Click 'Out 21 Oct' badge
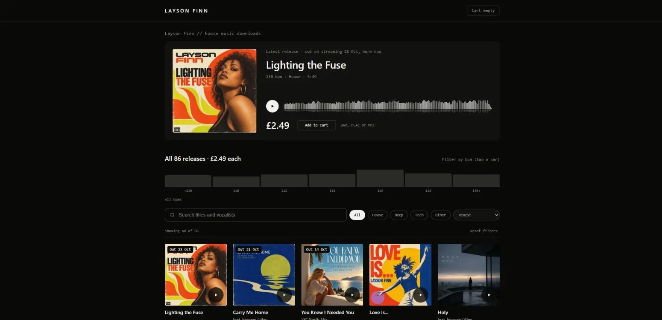662x320 pixels. [x=248, y=249]
